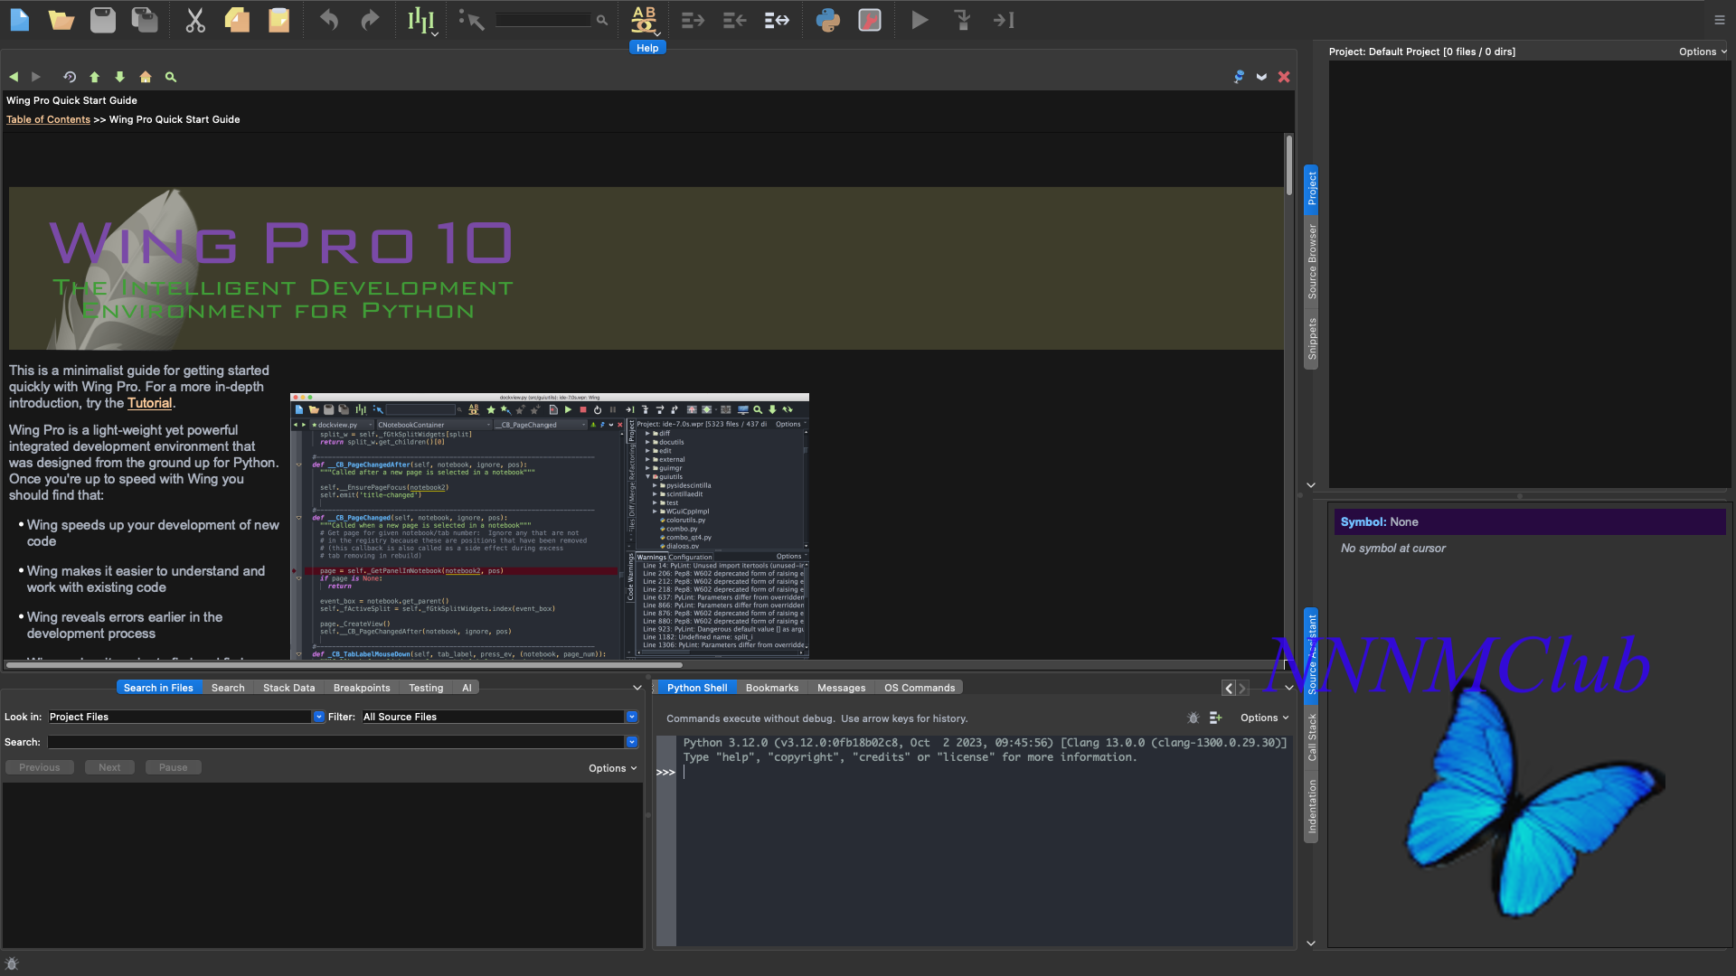Open the Snippets vertical panel tab
This screenshot has width=1736, height=976.
[x=1311, y=337]
